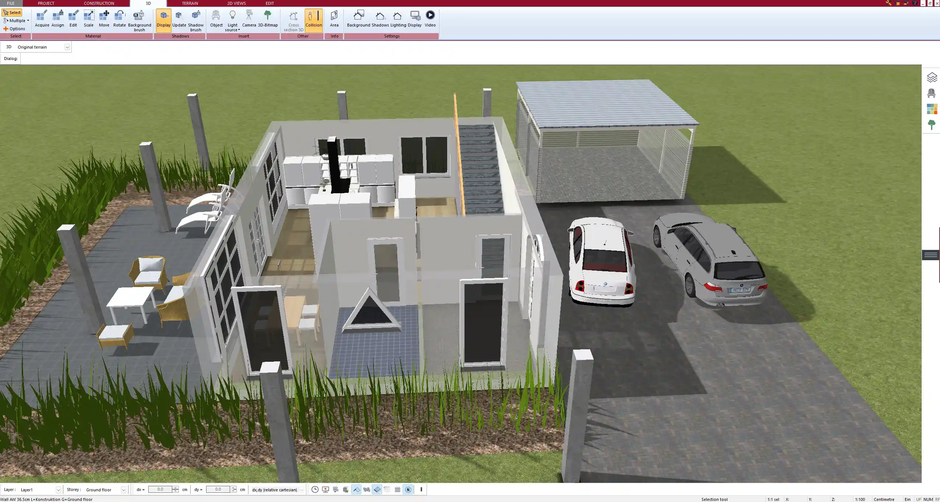940x502 pixels.
Task: Open the materials color swatch panel on the right
Action: (932, 109)
